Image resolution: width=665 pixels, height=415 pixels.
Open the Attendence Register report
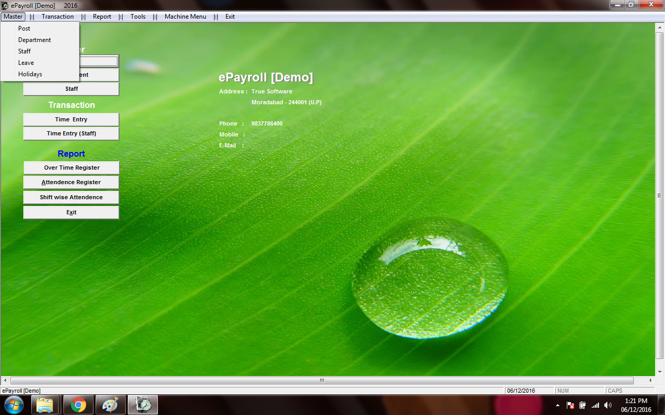pos(71,182)
